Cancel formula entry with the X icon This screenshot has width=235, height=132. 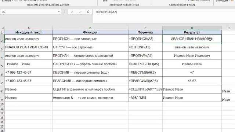tap(72, 12)
